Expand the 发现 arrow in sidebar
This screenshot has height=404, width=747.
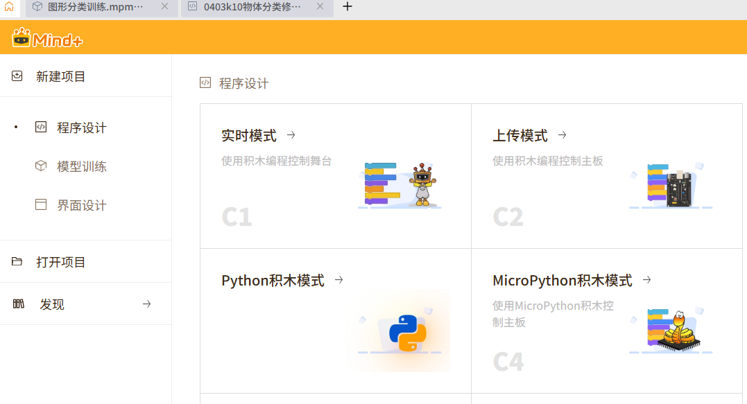[x=146, y=304]
